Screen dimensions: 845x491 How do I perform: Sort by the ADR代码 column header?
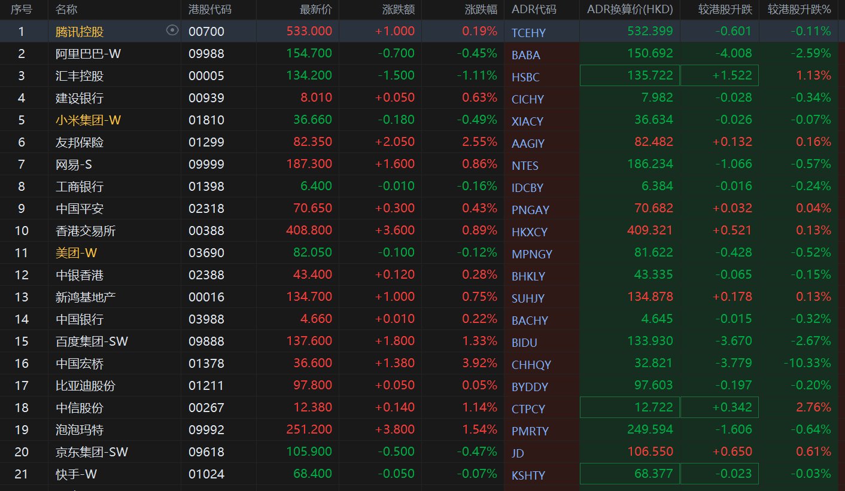pos(533,10)
